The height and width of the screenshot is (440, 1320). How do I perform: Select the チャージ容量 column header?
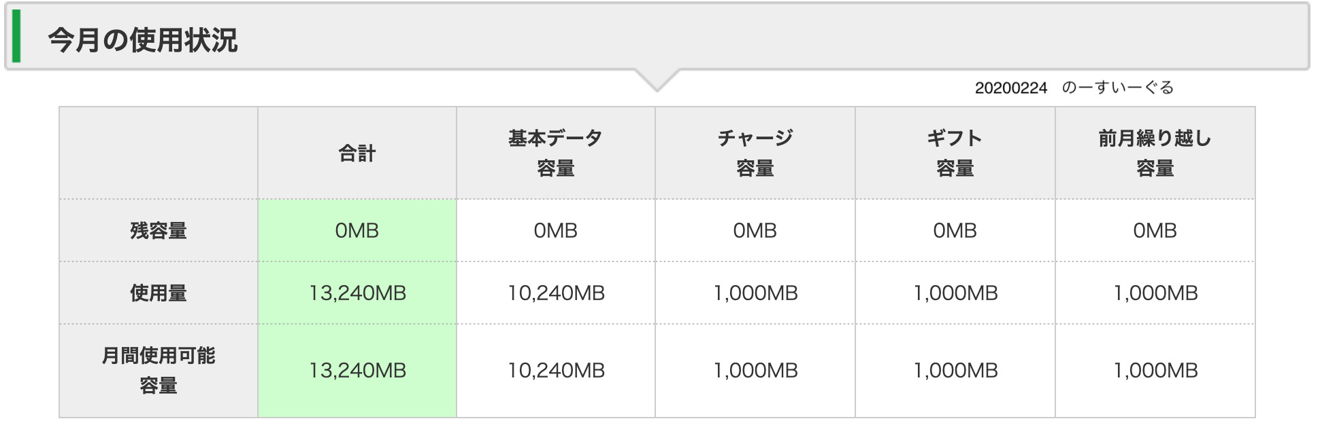click(755, 153)
